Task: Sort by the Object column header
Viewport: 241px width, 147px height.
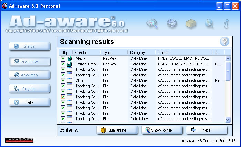Action: pos(184,53)
